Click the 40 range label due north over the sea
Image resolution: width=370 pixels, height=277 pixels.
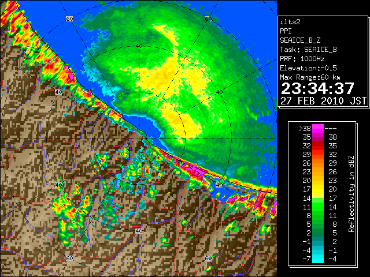click(x=139, y=46)
